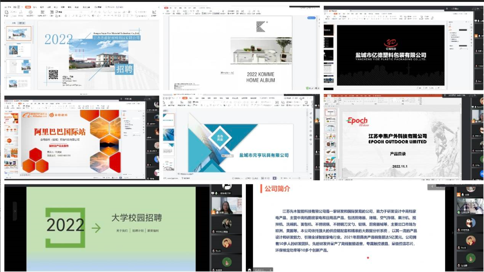Click the QR code on the 2022 招聘 slide
Image resolution: width=484 pixels, height=272 pixels.
(x=53, y=74)
